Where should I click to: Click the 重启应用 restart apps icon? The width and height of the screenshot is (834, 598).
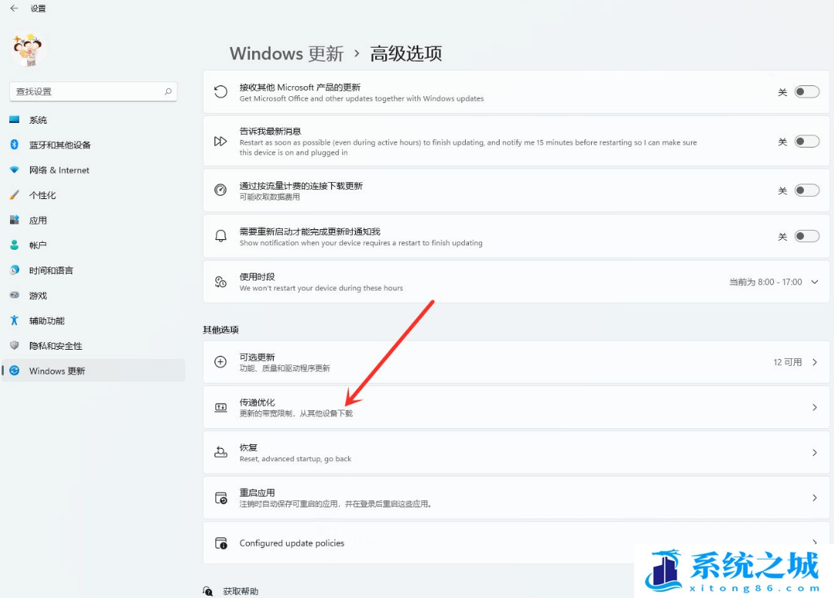[221, 497]
